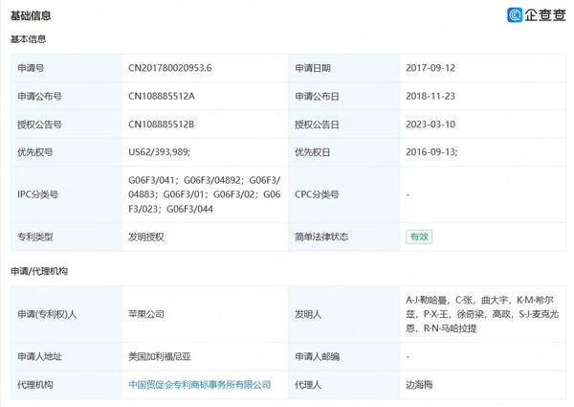Click the 申请日期 label cell
The width and height of the screenshot is (574, 407).
pos(343,68)
